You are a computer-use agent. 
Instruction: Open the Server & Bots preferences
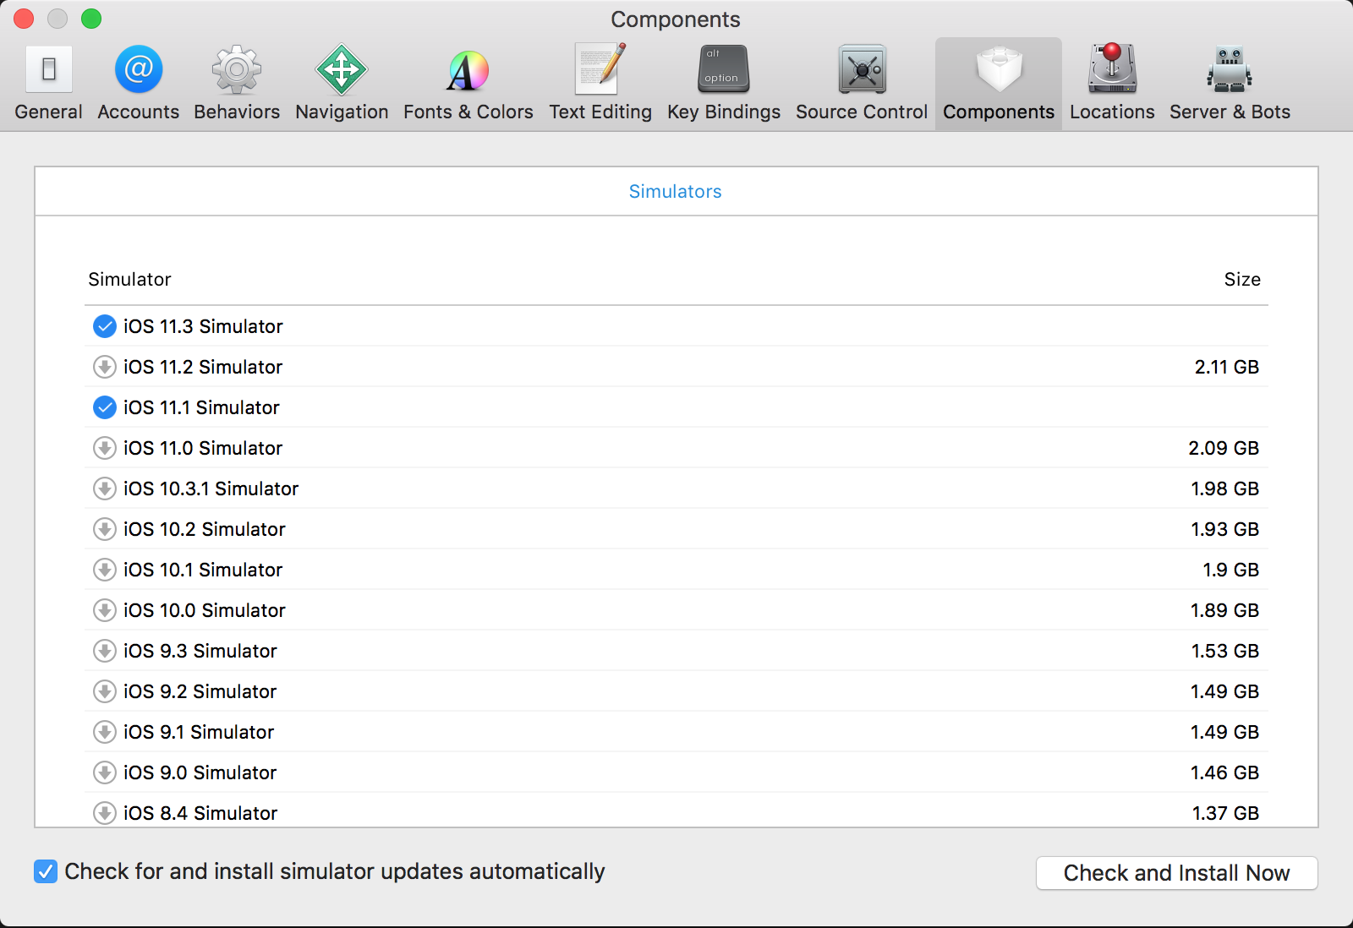[1230, 84]
